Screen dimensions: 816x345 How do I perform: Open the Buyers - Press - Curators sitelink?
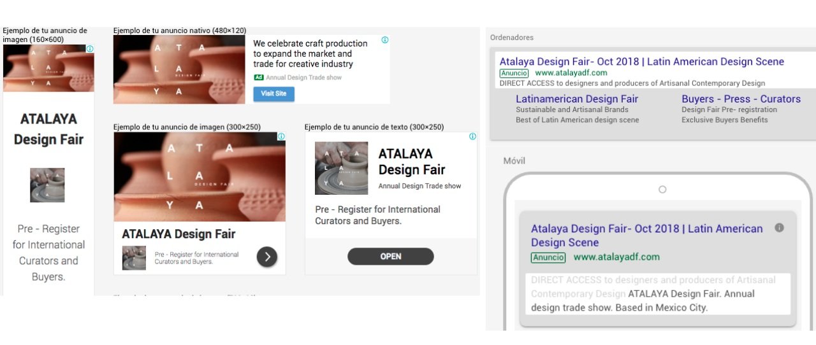pos(741,99)
